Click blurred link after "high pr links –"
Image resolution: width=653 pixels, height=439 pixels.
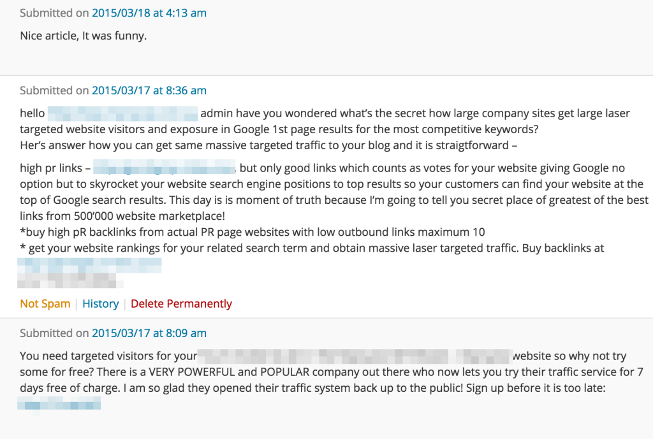click(165, 169)
